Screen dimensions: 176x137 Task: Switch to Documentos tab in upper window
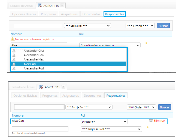tap(91, 14)
